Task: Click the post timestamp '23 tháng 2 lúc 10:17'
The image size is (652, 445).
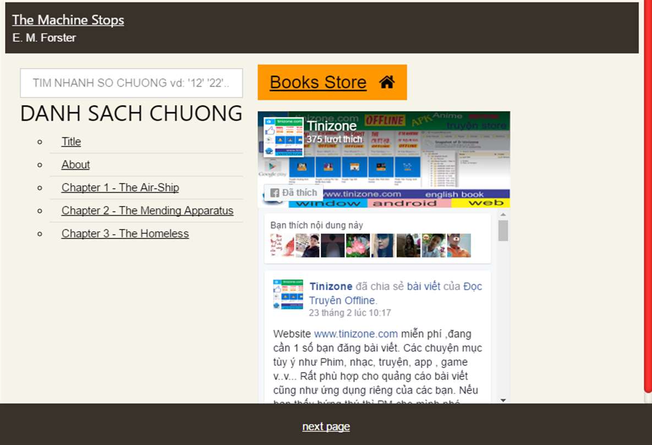Action: 350,313
